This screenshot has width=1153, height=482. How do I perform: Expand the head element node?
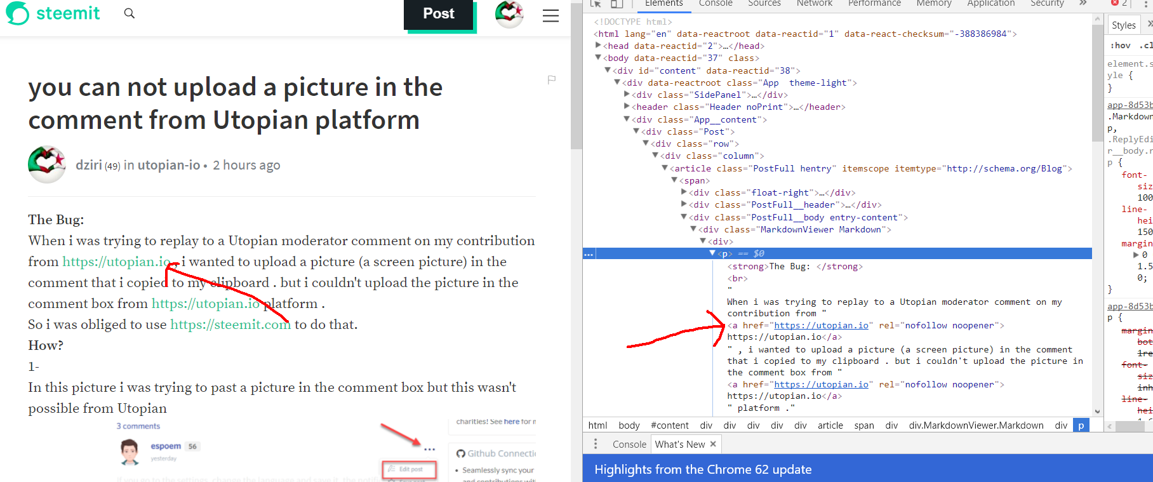pyautogui.click(x=598, y=46)
